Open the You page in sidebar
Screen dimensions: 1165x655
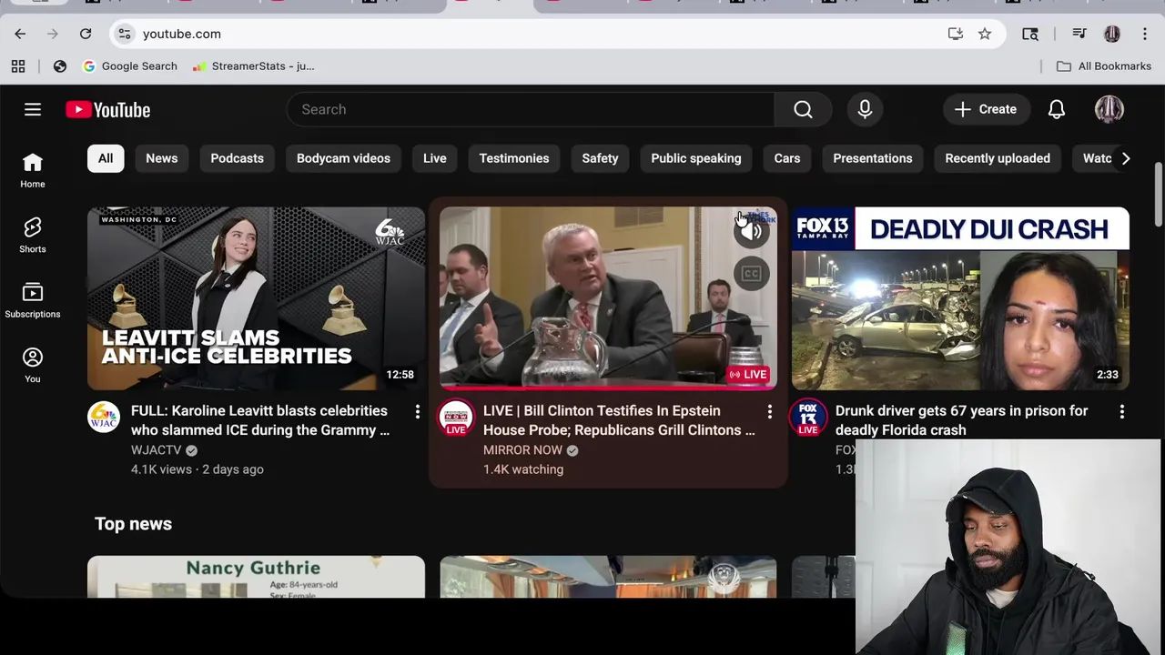coord(33,365)
